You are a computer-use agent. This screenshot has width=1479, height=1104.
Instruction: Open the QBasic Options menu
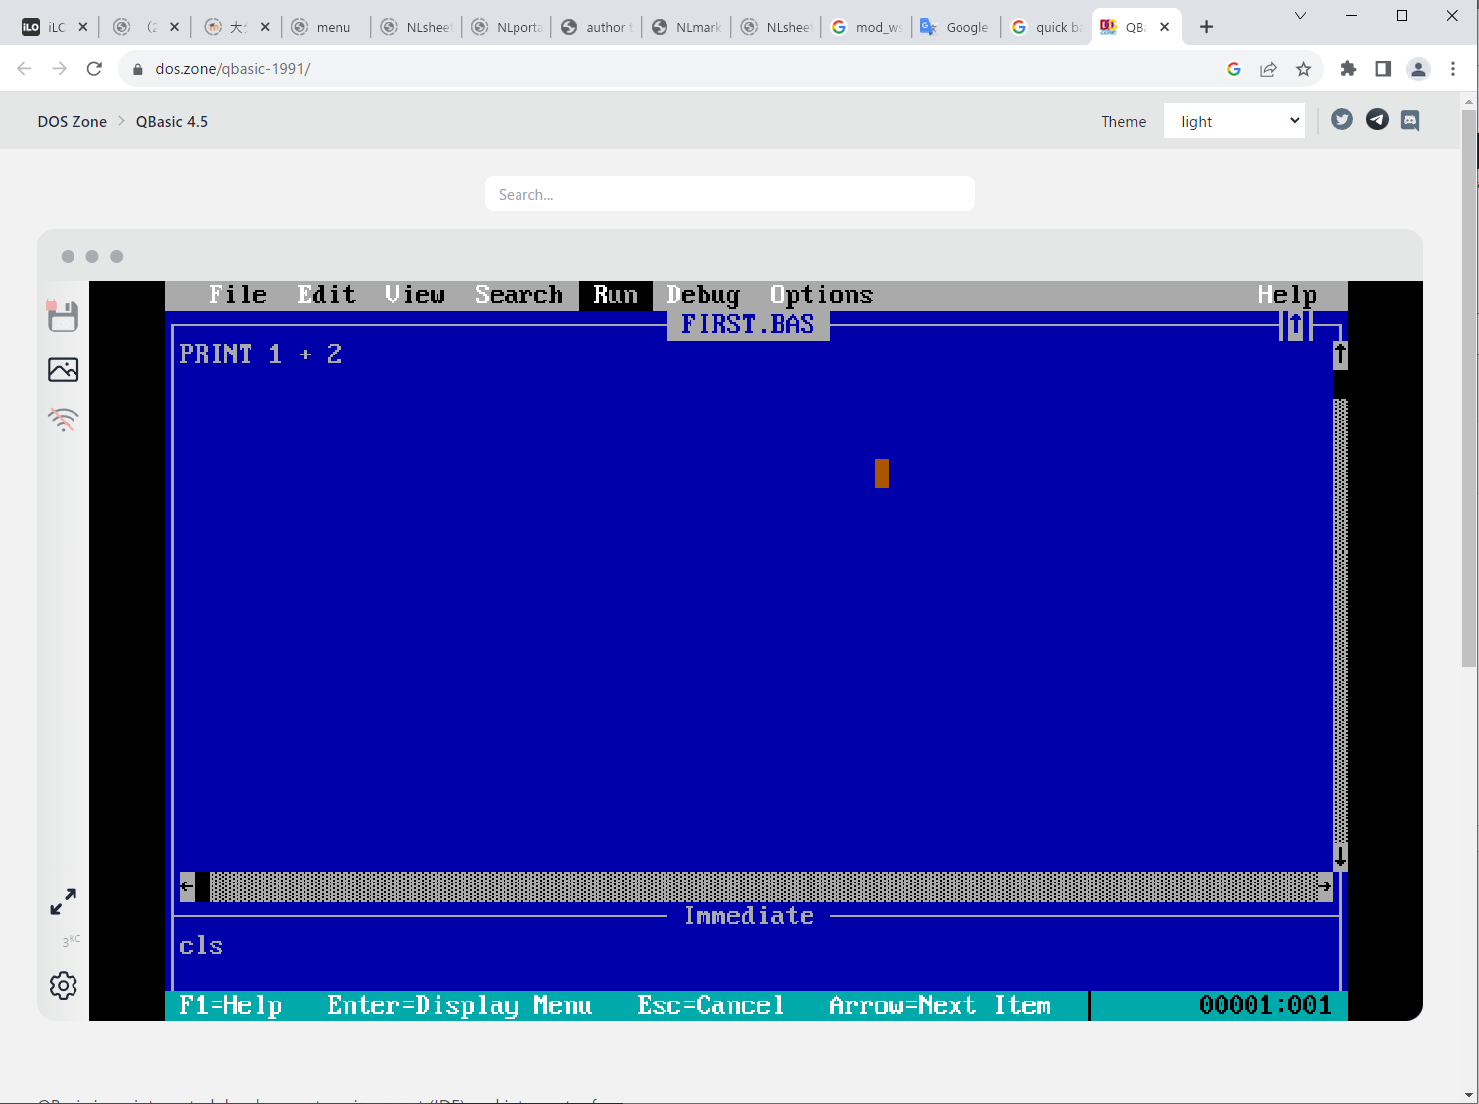[x=821, y=295]
